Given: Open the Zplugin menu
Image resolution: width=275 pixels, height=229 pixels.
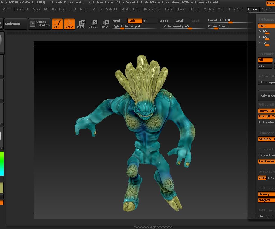Looking at the screenshot, I should (x=253, y=9).
